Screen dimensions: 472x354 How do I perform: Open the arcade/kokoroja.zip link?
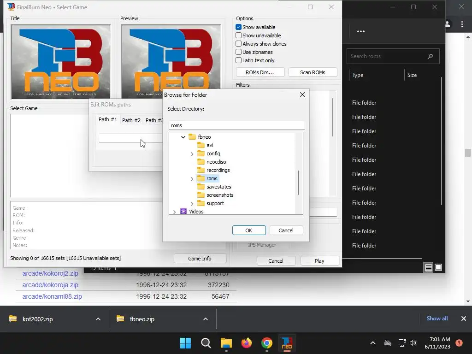click(x=50, y=285)
